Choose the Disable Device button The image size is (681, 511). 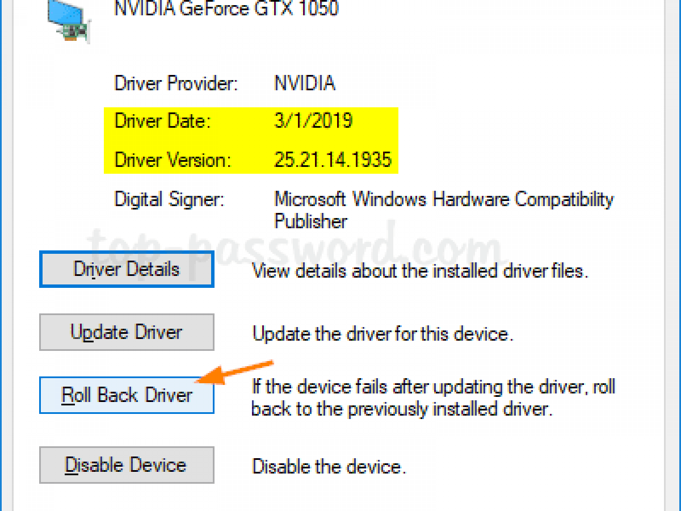tap(127, 465)
